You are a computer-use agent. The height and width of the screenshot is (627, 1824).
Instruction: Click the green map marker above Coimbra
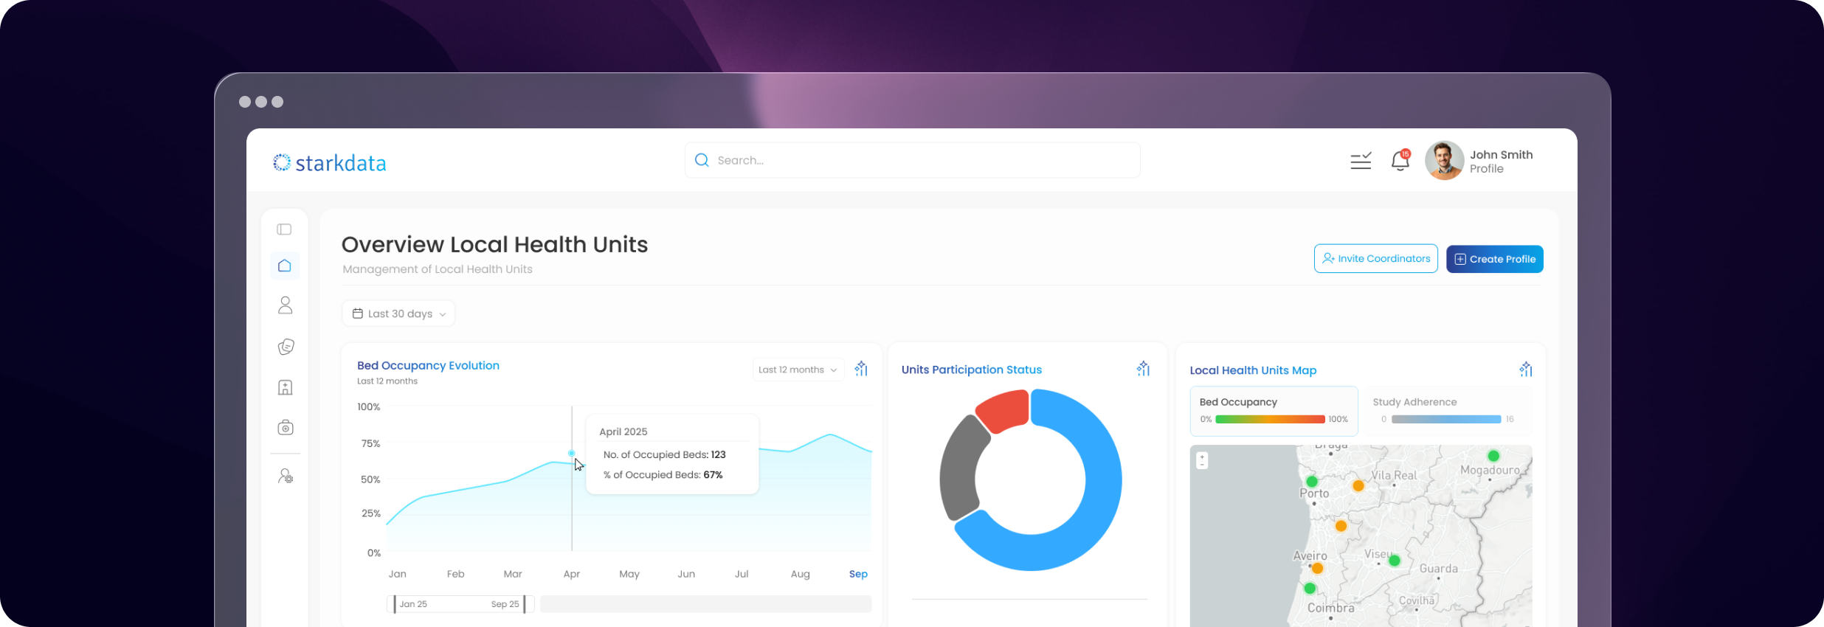pos(1310,588)
